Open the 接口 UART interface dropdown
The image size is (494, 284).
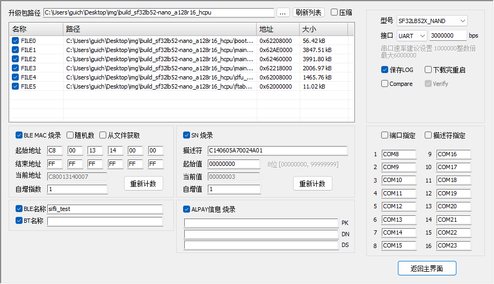[411, 35]
